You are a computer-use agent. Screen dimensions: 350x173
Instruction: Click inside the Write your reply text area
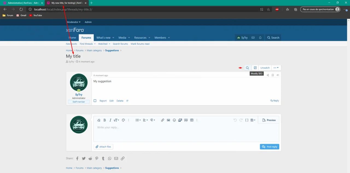click(186, 133)
